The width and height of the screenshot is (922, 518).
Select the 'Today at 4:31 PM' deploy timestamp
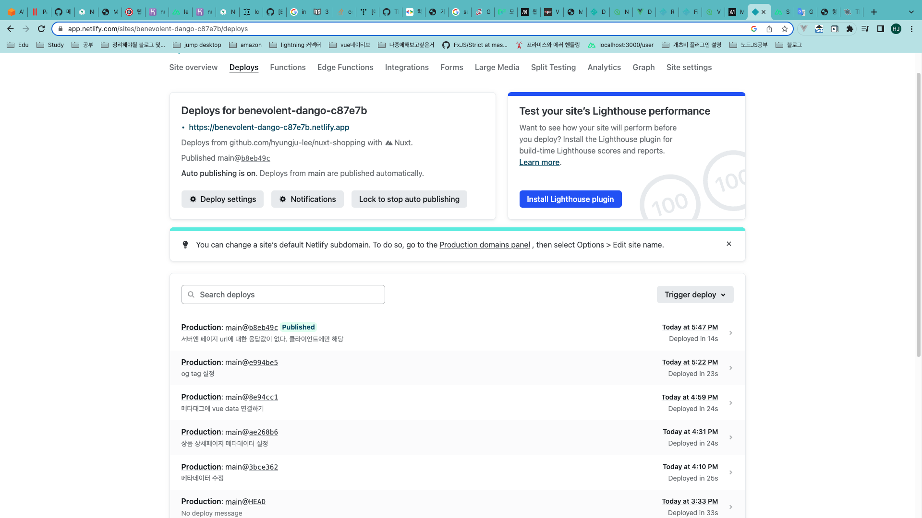click(690, 432)
